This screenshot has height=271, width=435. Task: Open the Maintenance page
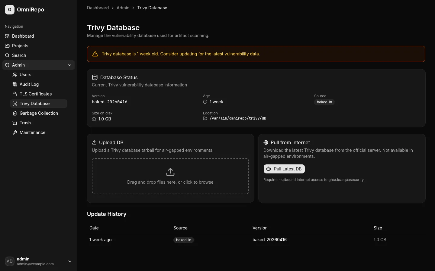(39, 132)
